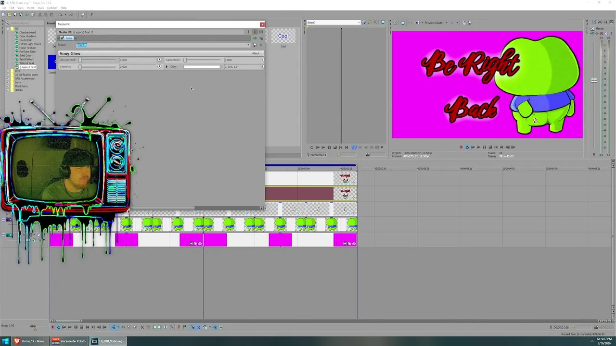
Task: Click the Intensity animate clock icon
Action: click(x=159, y=66)
